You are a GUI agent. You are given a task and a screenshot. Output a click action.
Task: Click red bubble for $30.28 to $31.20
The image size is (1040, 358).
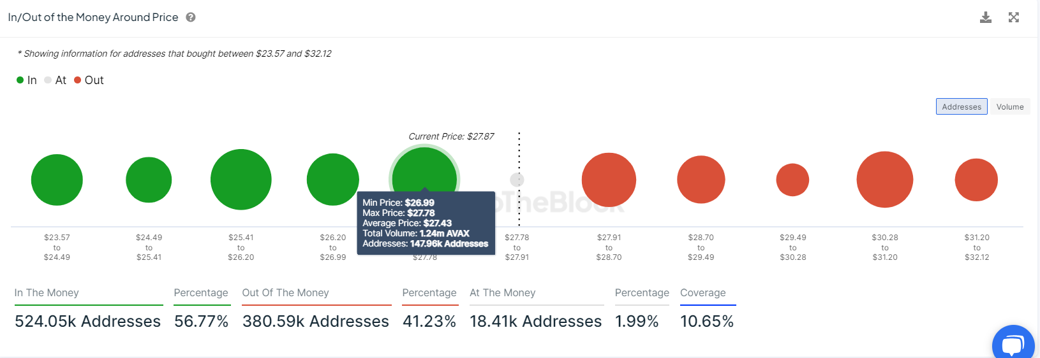[885, 180]
